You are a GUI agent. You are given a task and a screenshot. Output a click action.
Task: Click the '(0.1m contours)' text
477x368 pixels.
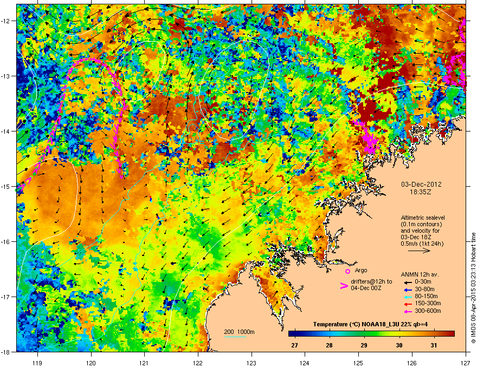(421, 225)
